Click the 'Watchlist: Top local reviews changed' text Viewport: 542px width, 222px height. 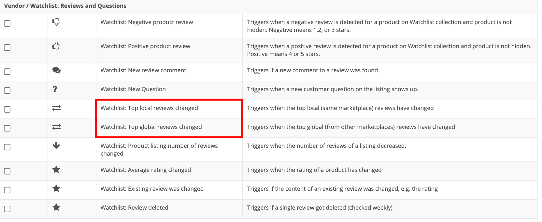[149, 108]
